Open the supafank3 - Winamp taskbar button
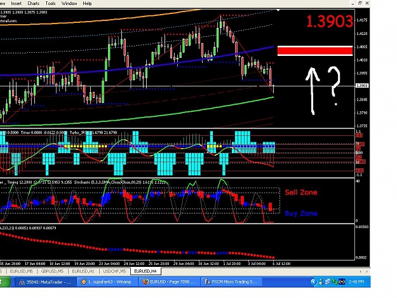This screenshot has width=397, height=298. point(107,281)
